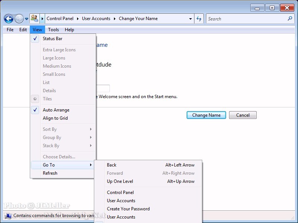Expand the Sort By submenu
Viewport: 298px width, 223px height.
[63, 129]
